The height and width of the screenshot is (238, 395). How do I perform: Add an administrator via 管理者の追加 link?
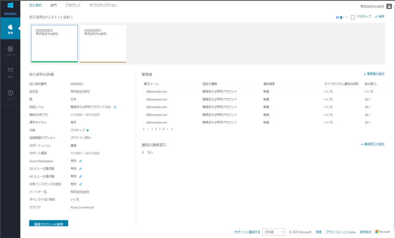[375, 74]
